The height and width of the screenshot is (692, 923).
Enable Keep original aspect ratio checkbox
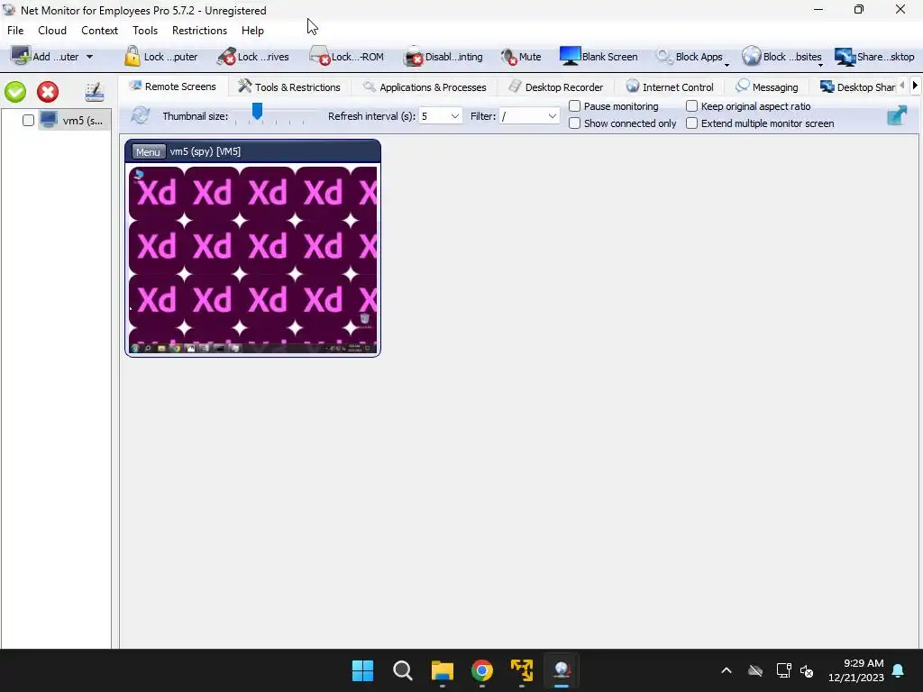tap(691, 106)
